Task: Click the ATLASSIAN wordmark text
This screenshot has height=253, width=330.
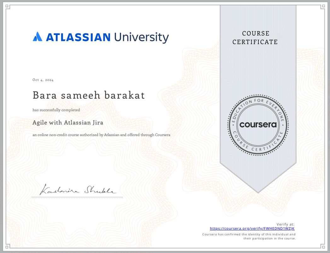Action: click(x=78, y=37)
